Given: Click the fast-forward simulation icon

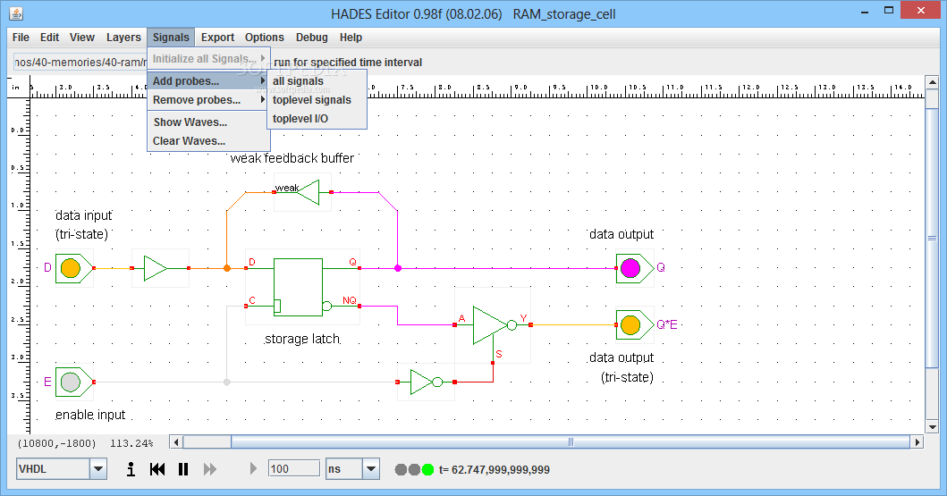Looking at the screenshot, I should [209, 469].
